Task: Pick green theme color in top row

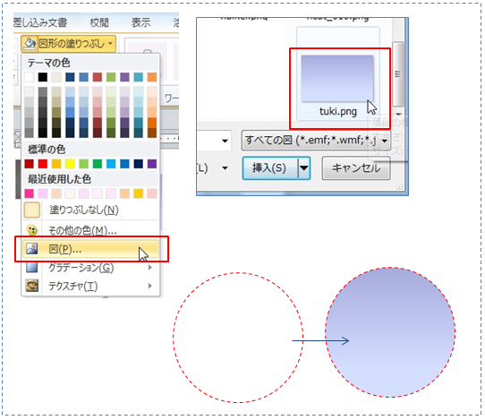Action: coord(111,77)
